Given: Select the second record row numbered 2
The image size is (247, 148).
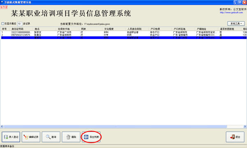Looking at the screenshot, I should click(x=123, y=35).
